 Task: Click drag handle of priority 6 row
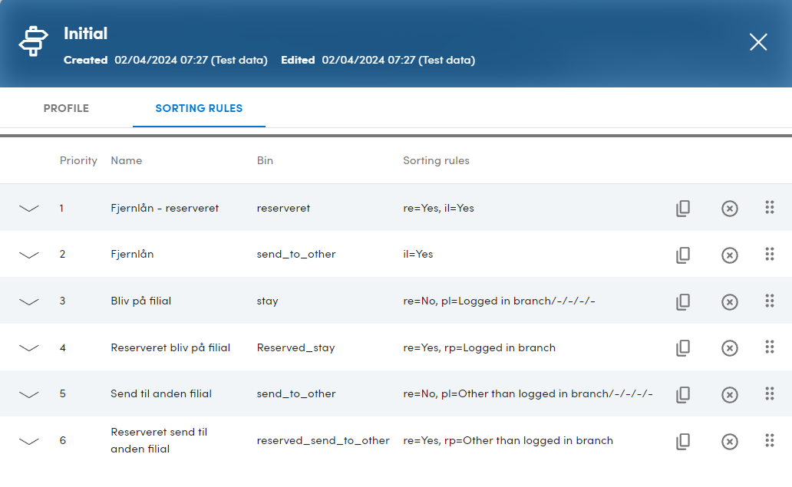(769, 440)
